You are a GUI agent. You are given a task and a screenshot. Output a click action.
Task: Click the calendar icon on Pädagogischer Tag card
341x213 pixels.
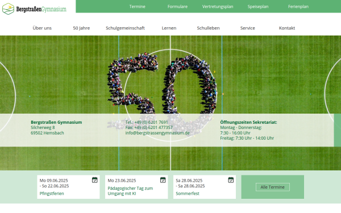(163, 180)
